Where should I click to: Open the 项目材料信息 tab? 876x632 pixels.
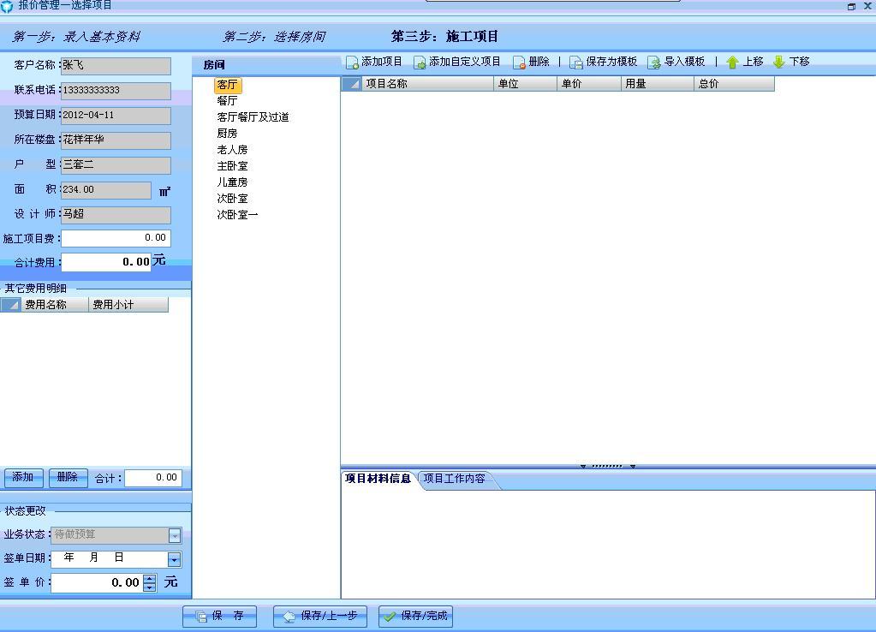click(377, 480)
